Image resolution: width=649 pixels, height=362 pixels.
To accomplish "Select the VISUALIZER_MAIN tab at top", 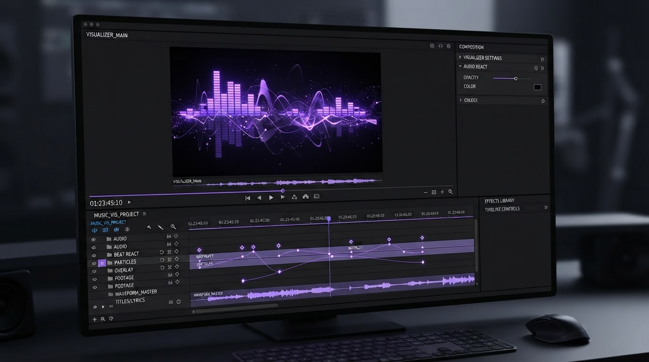I will click(107, 35).
